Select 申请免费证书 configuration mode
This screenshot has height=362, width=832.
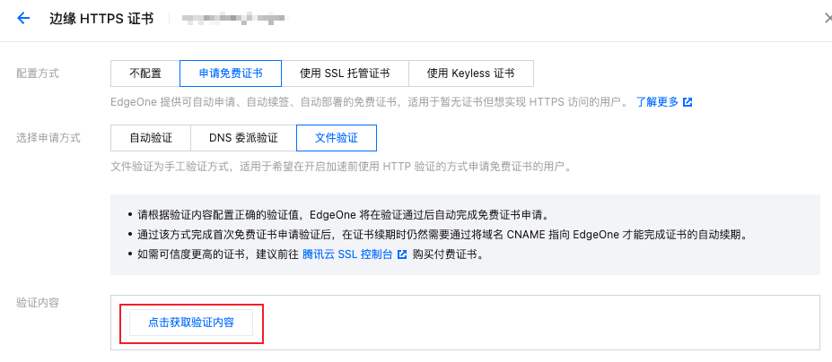tap(231, 73)
